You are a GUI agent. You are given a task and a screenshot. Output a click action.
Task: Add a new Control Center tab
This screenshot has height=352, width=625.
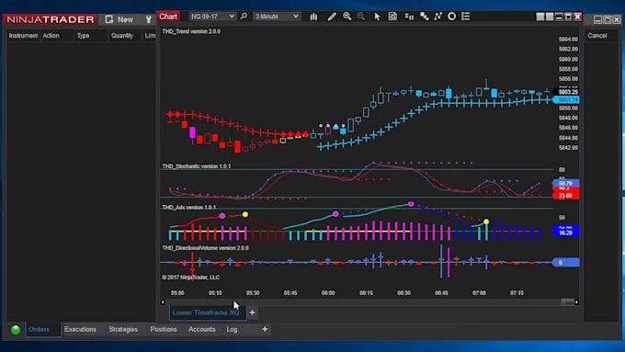coord(265,329)
